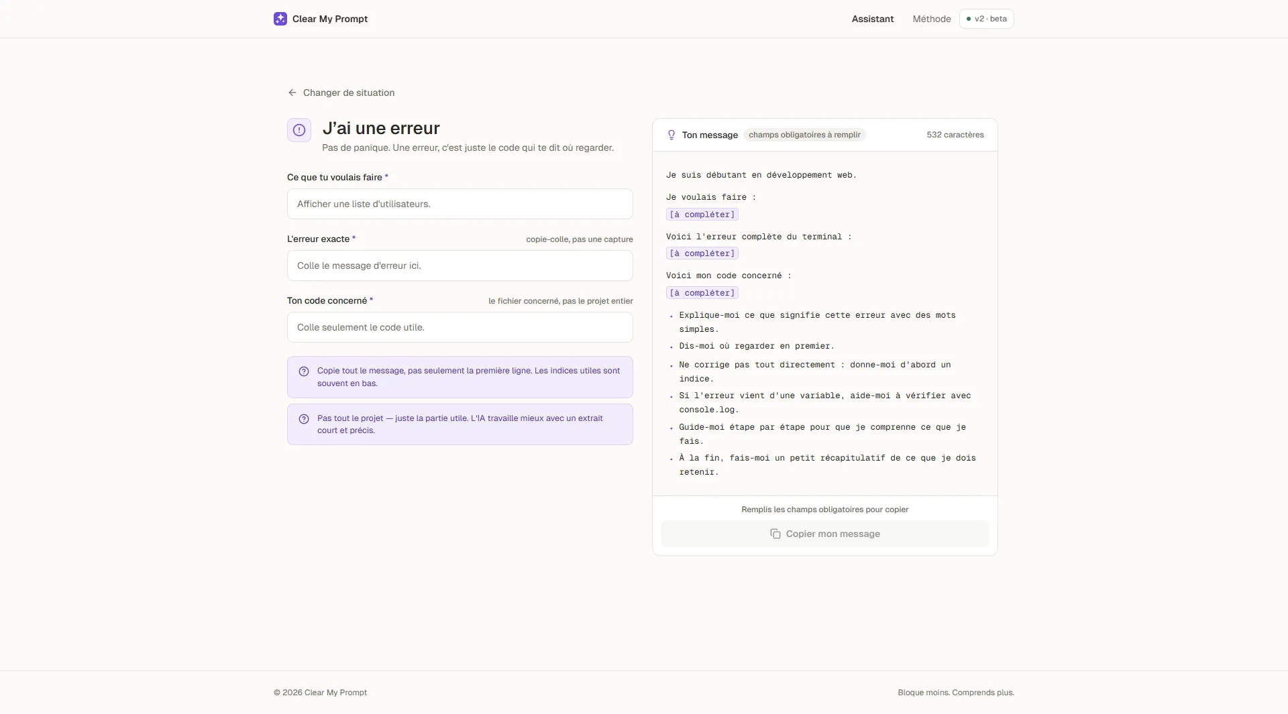Screen dimensions: 1288x714
Task: Click the 532 caractères counter
Action: click(x=955, y=135)
